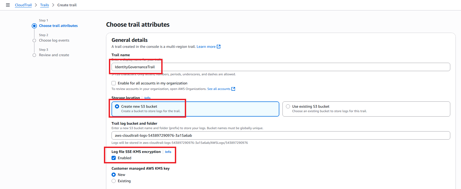Open the Learn more link
461x189 pixels.
pos(206,47)
